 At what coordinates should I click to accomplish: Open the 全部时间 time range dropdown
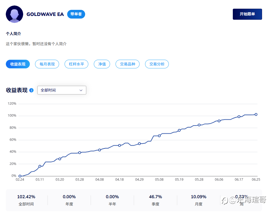pos(62,90)
